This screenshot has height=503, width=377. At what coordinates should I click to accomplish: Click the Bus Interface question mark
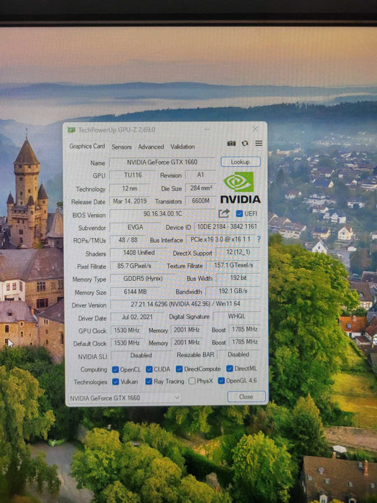[x=259, y=239]
